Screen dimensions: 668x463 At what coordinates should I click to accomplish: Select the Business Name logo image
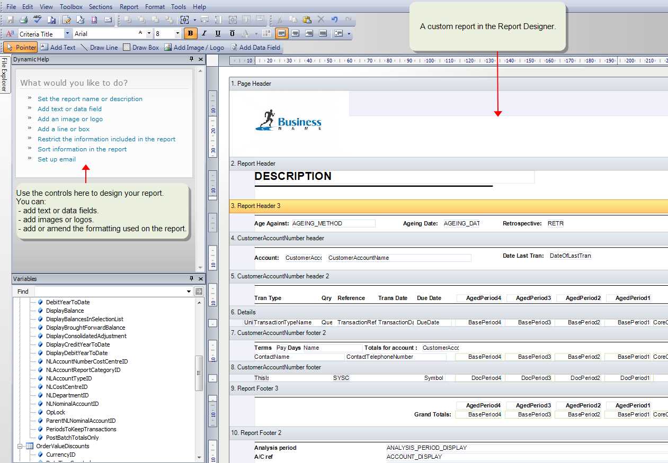click(288, 121)
